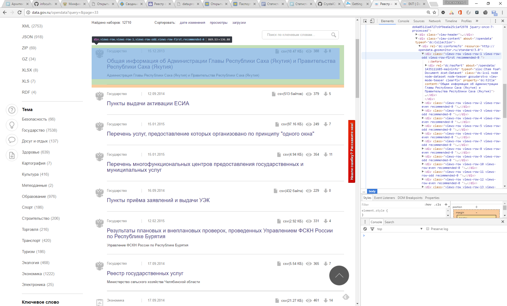Toggle the device toolbar icon in DevTools
Image resolution: width=507 pixels, height=306 pixels.
click(x=372, y=21)
